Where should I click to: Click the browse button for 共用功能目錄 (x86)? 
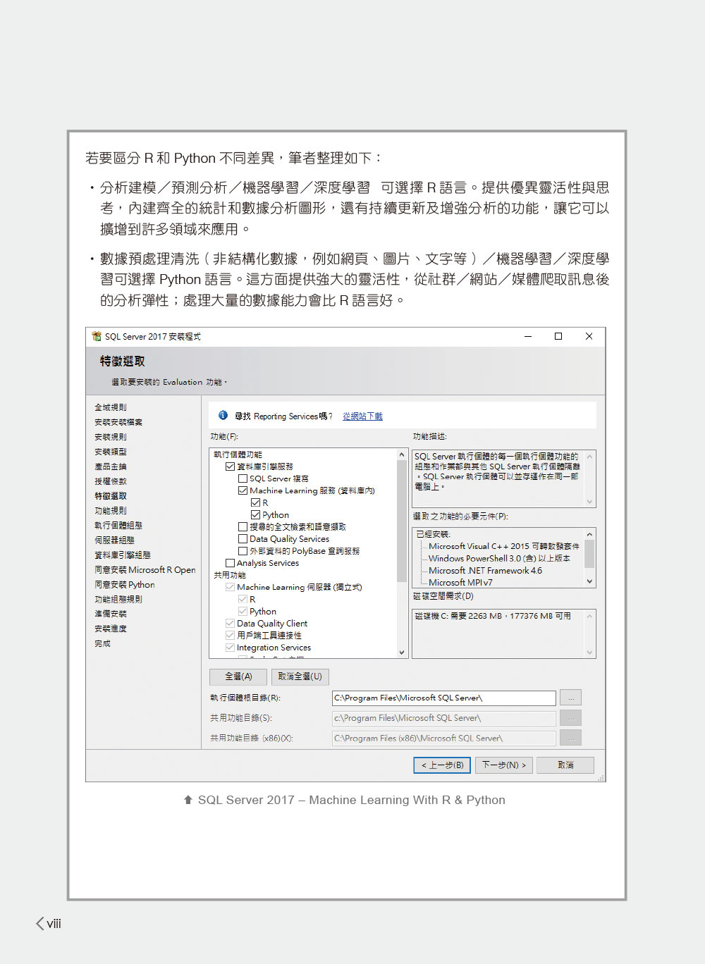click(x=570, y=739)
